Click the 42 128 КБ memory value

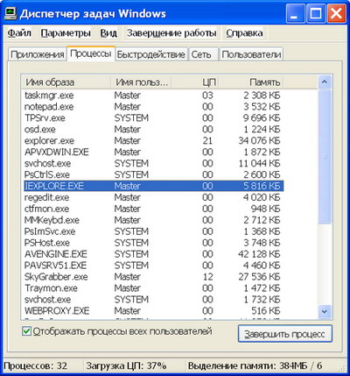pyautogui.click(x=259, y=254)
